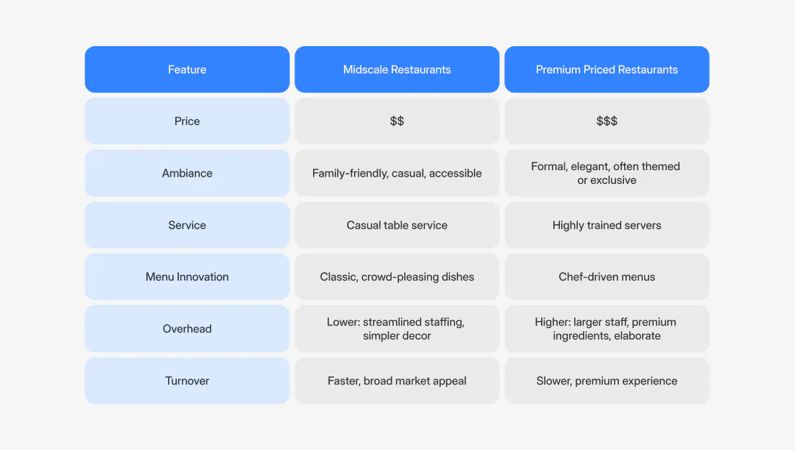Click the Family-friendly, casual, accessible cell

(397, 173)
